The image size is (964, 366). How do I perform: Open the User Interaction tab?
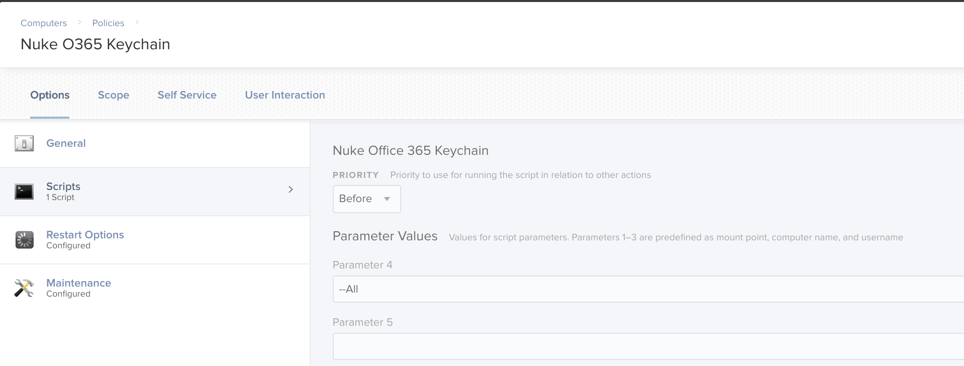tap(285, 95)
